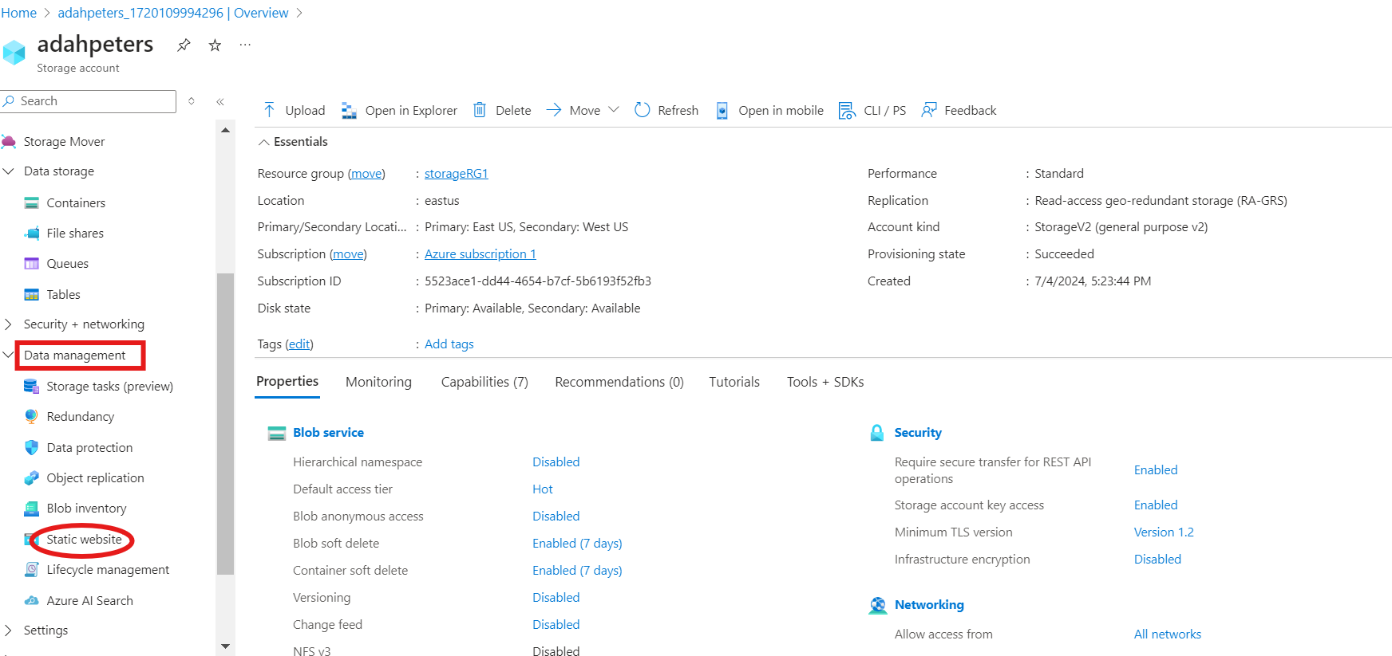Expand the Settings group
This screenshot has width=1392, height=656.
coord(9,630)
